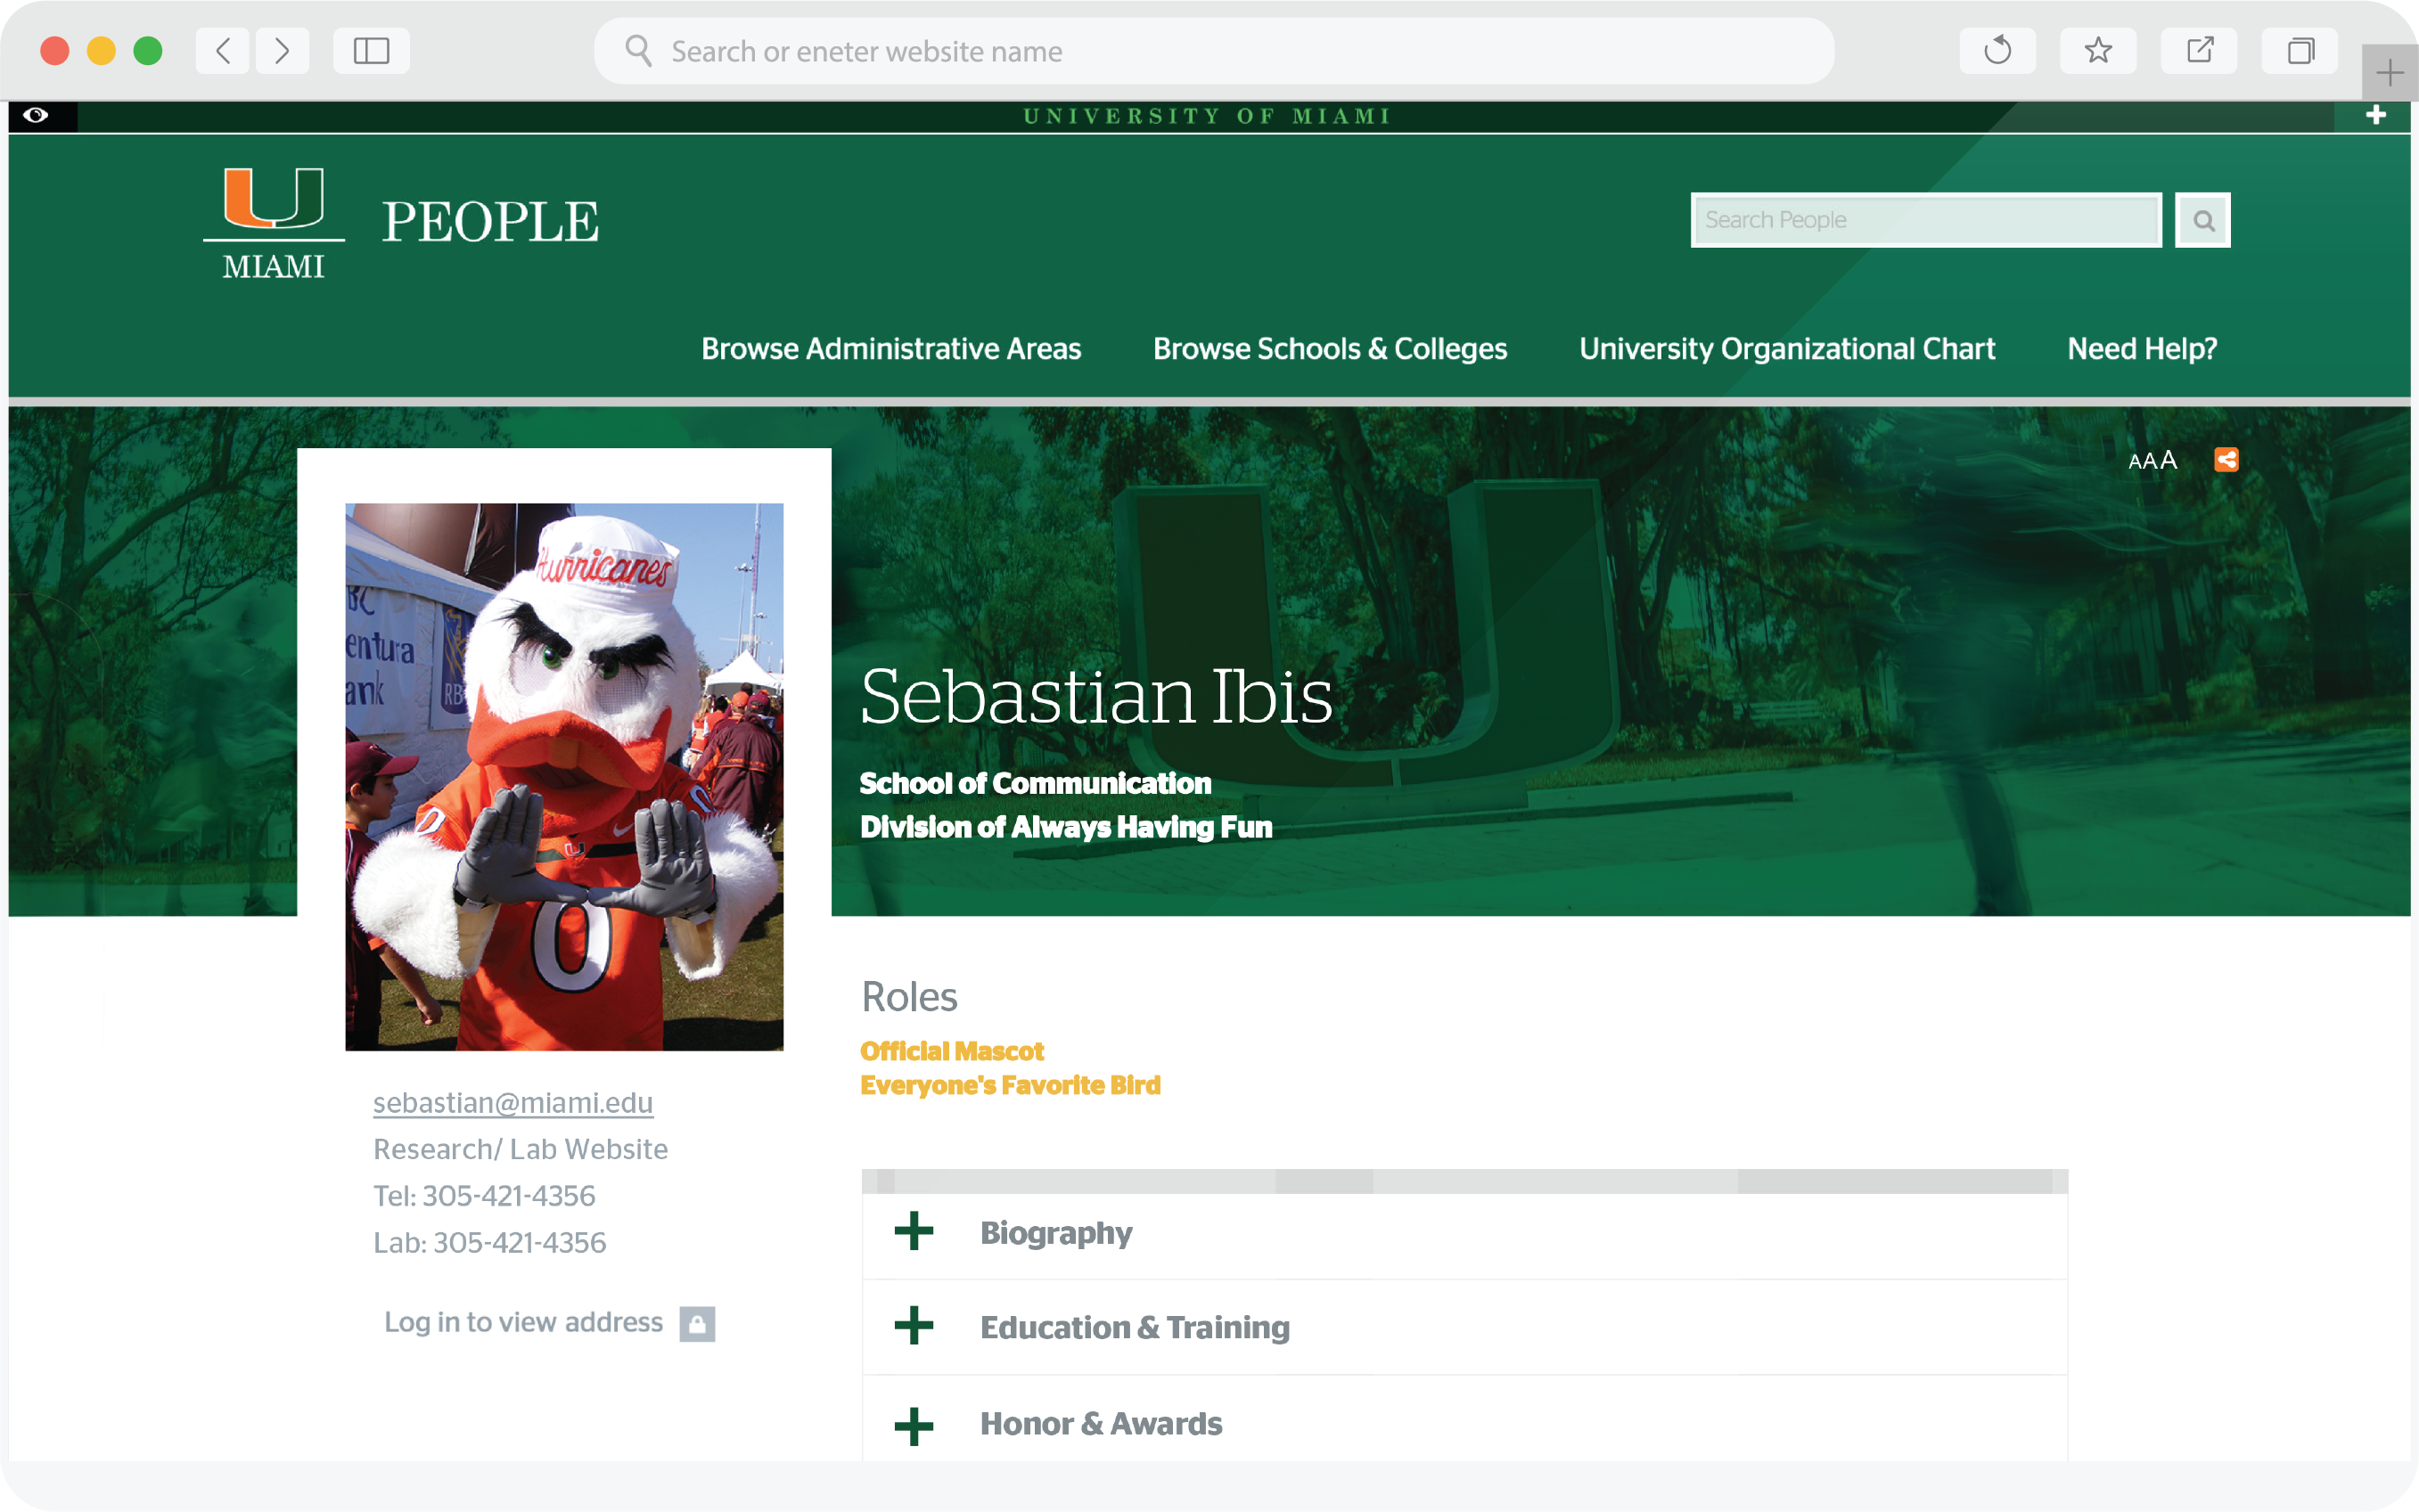The height and width of the screenshot is (1512, 2419).
Task: Click the reload page icon
Action: (1997, 50)
